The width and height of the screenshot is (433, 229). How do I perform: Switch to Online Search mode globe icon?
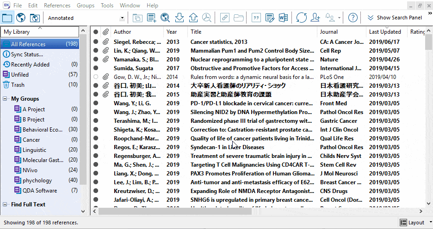click(21, 18)
